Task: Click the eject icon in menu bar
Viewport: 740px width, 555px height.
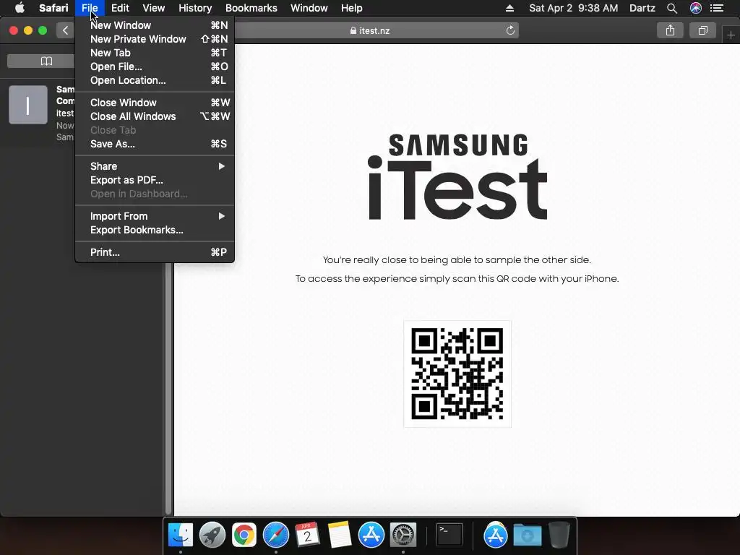Action: click(x=509, y=8)
